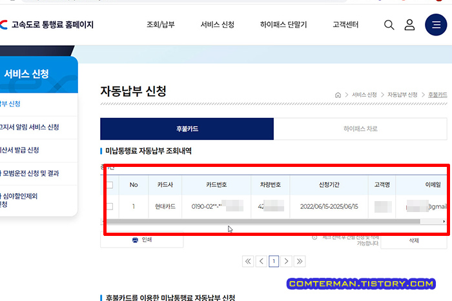Go to last page with double-right arrow

coord(300,261)
